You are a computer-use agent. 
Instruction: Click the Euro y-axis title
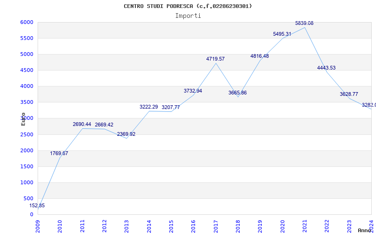[x=23, y=119]
